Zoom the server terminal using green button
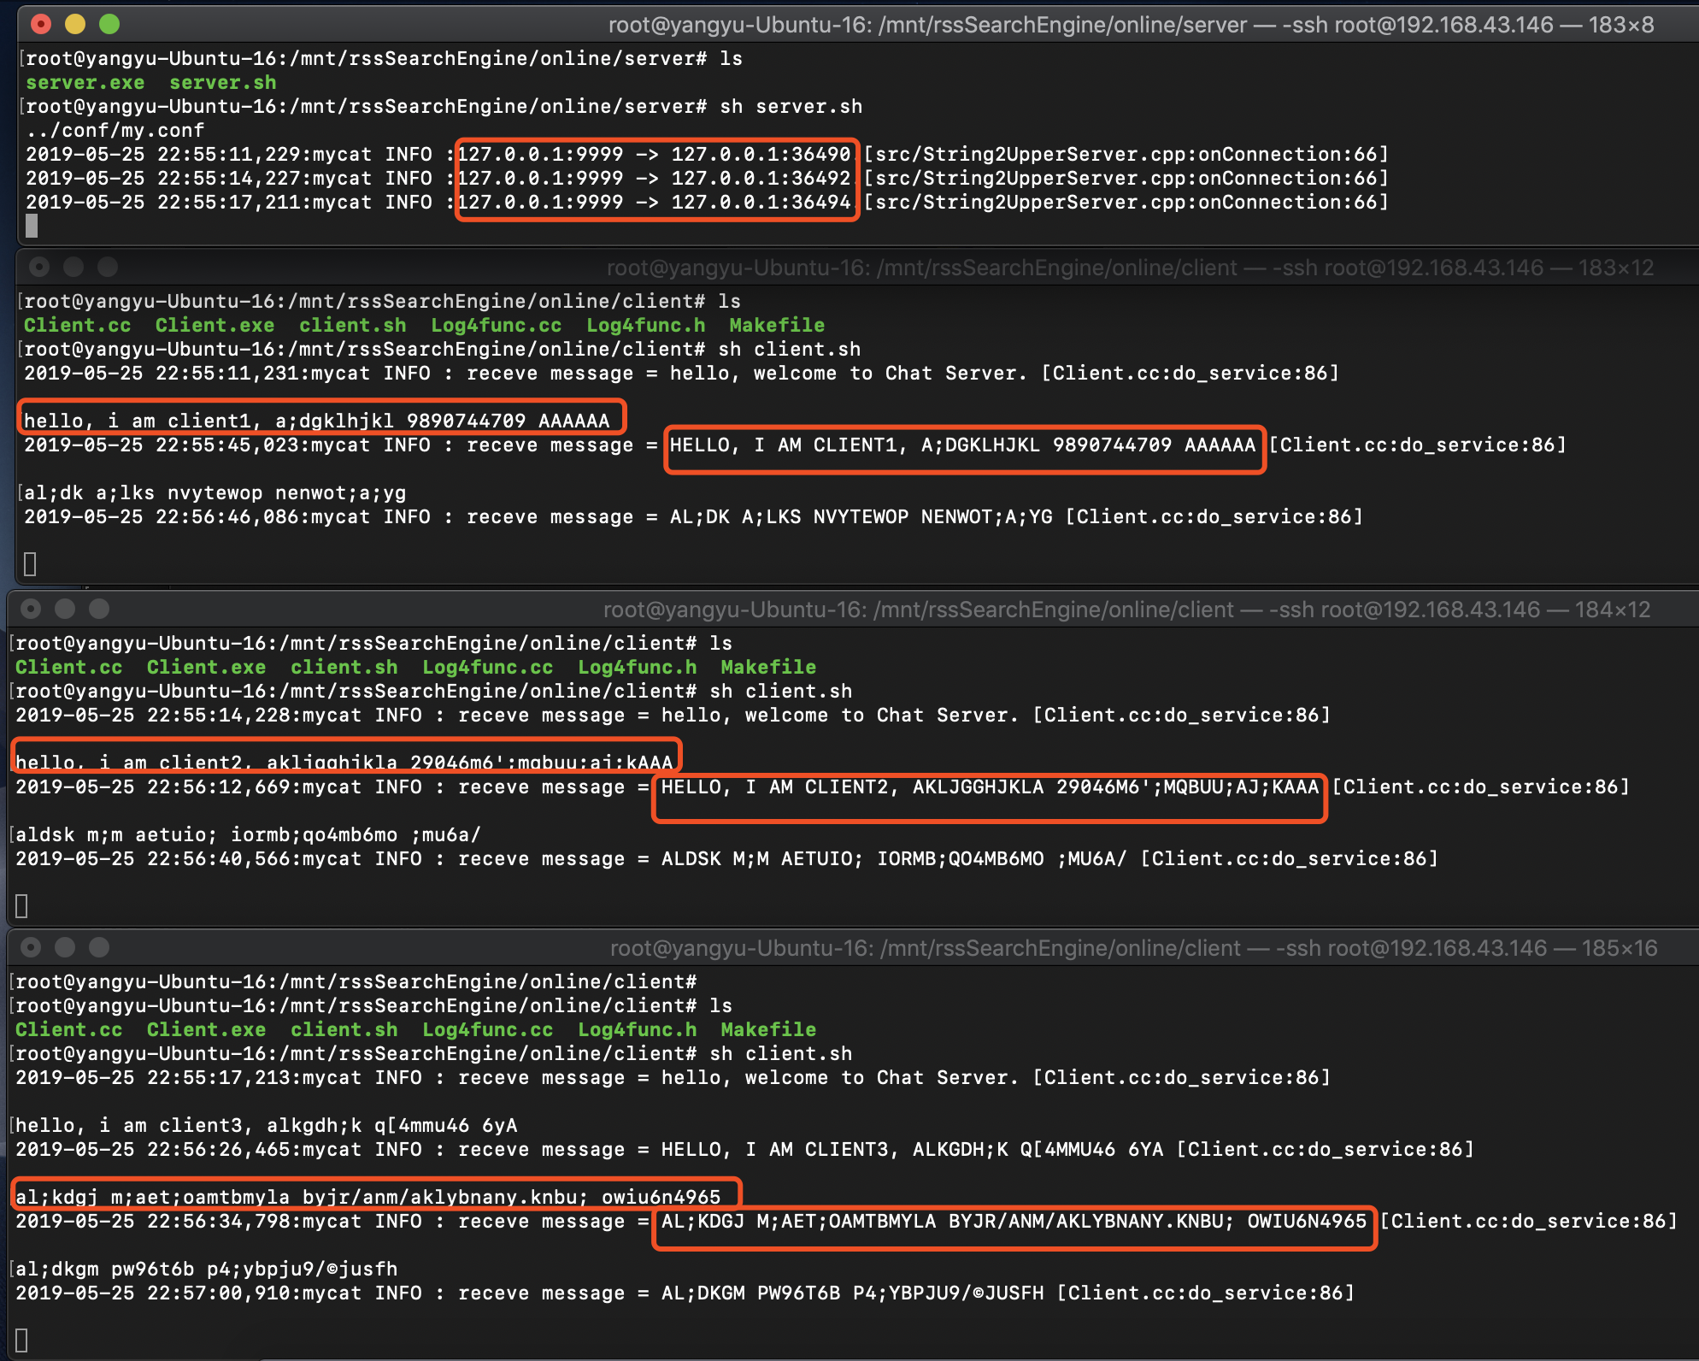Image resolution: width=1699 pixels, height=1361 pixels. [109, 24]
